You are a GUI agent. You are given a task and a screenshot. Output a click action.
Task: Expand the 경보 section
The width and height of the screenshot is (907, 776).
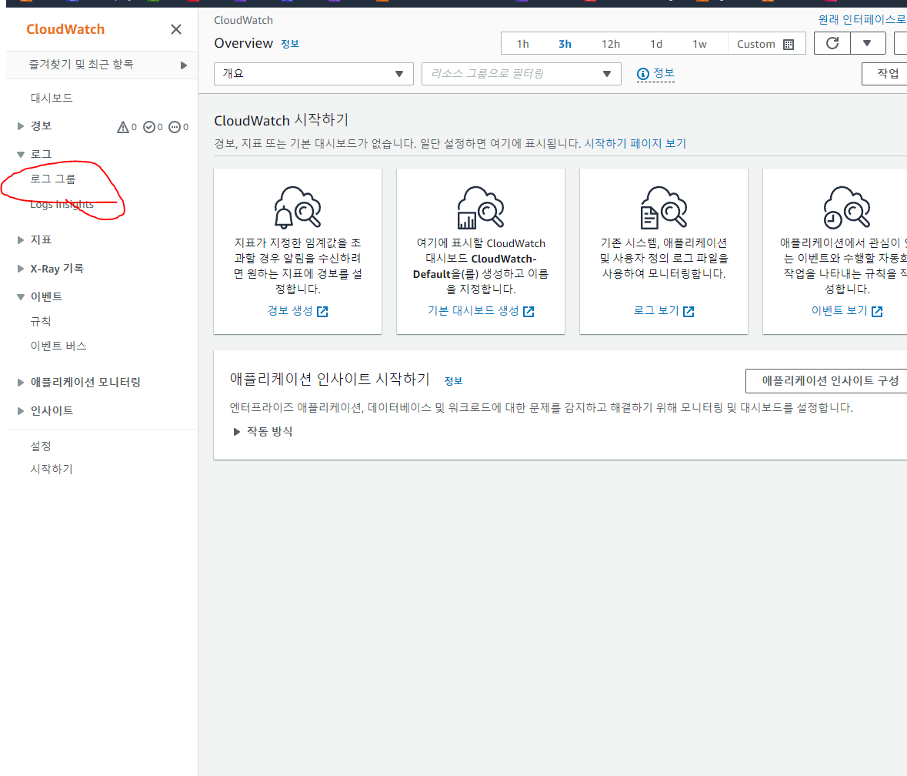coord(21,126)
